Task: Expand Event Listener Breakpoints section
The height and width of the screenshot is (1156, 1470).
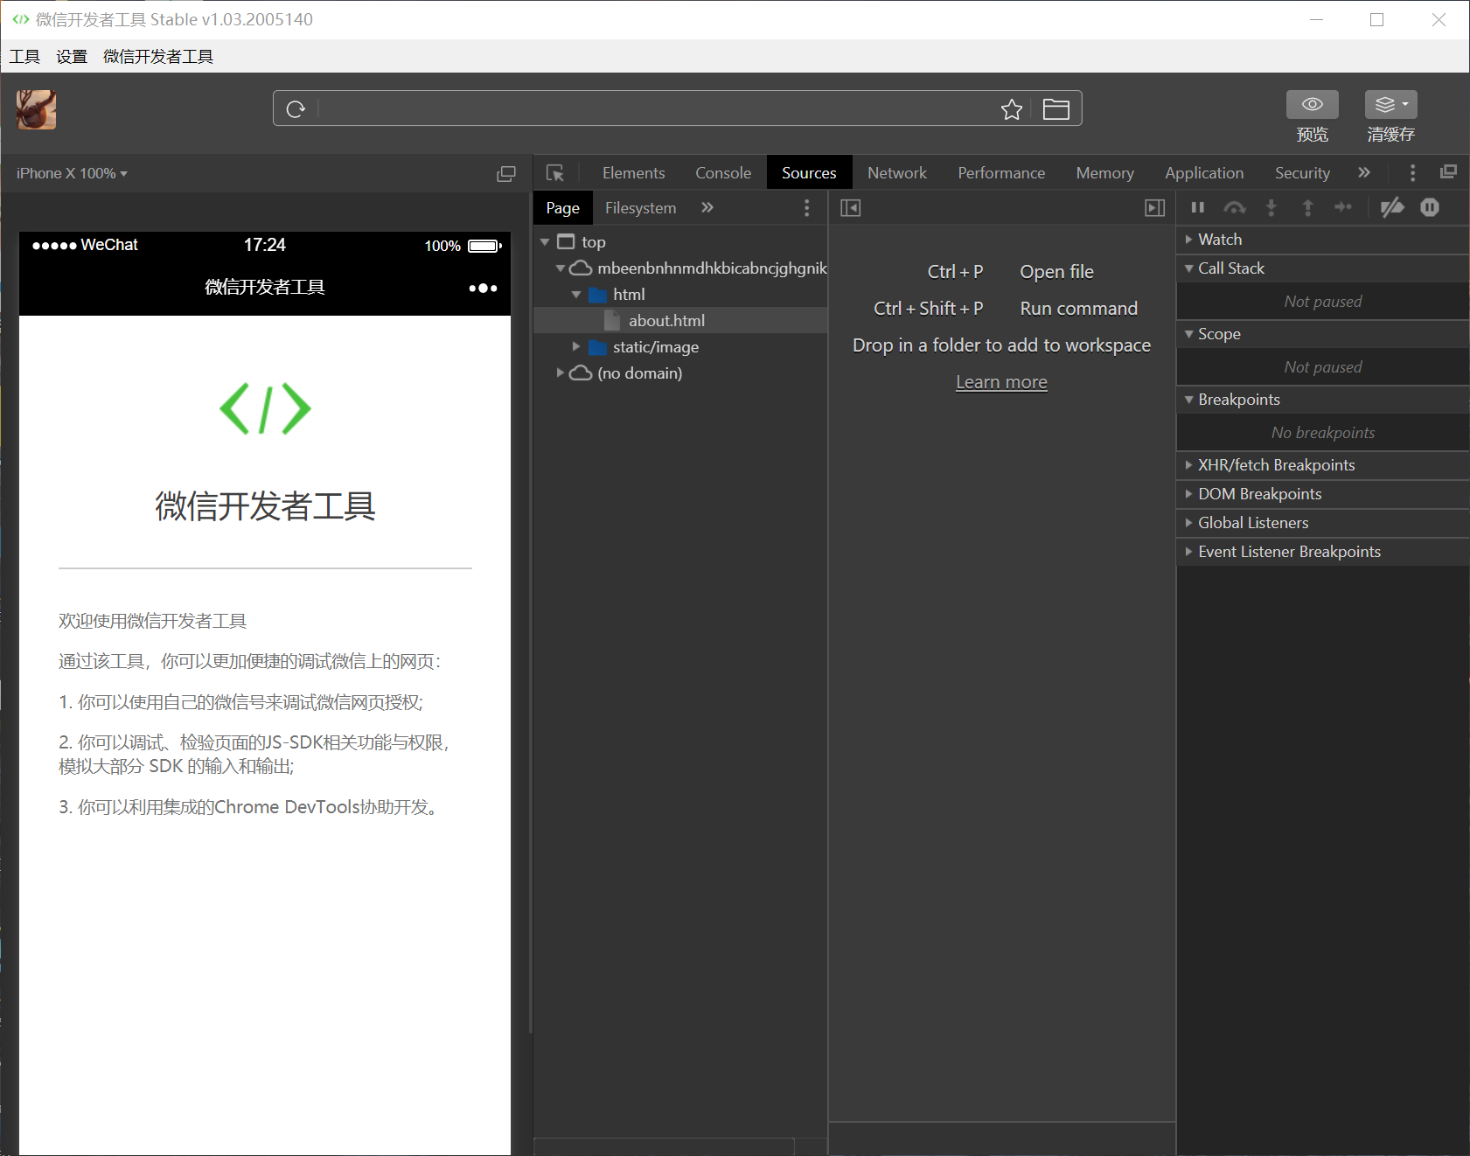Action: pyautogui.click(x=1322, y=552)
